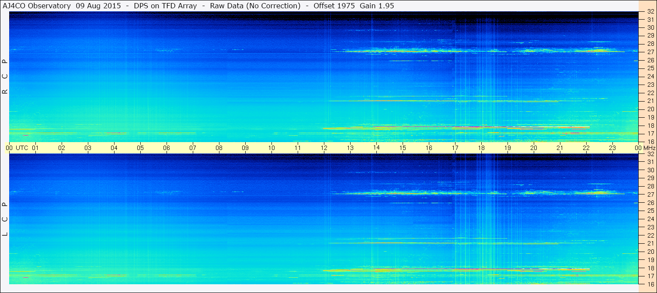Click frequency label '24' in RCP panel
The image size is (657, 293).
click(x=650, y=76)
